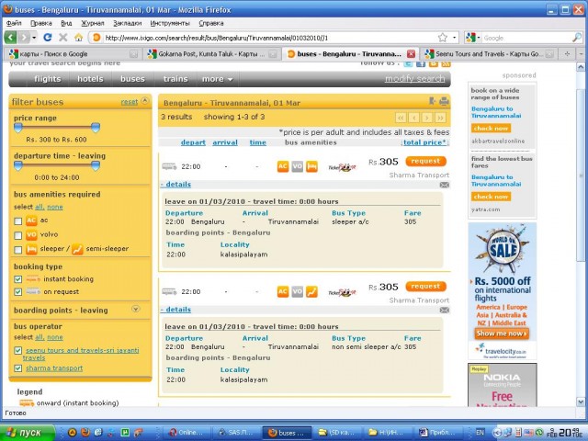Click the email envelope icon for first bus
Image resolution: width=588 pixels, height=441 pixels.
tap(445, 185)
